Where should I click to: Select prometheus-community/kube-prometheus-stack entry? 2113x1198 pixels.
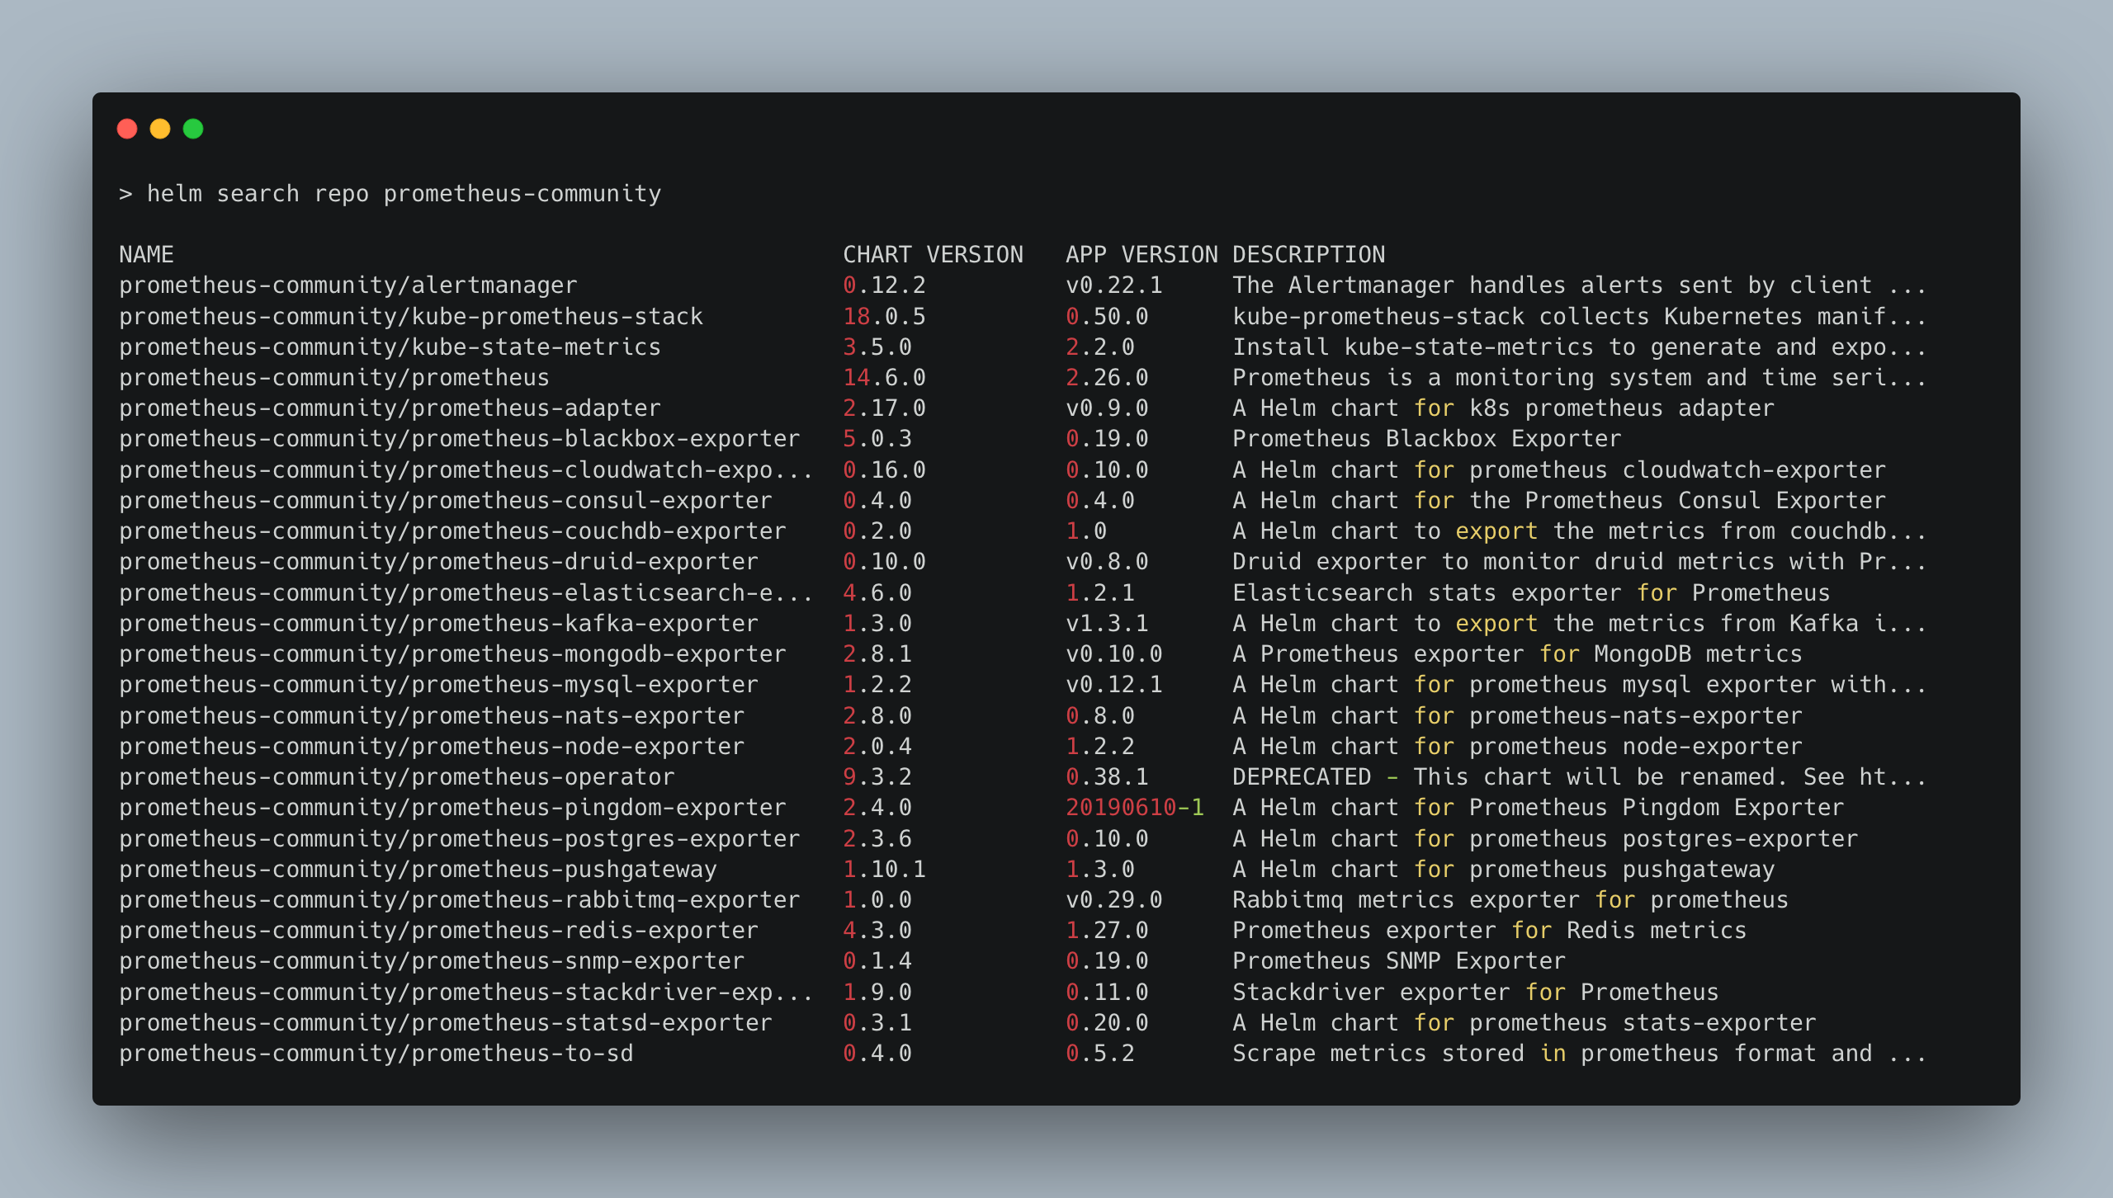click(410, 316)
